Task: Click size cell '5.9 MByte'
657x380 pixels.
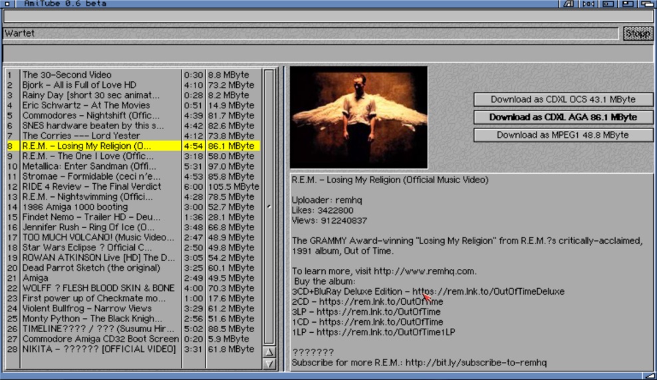Action: click(228, 339)
